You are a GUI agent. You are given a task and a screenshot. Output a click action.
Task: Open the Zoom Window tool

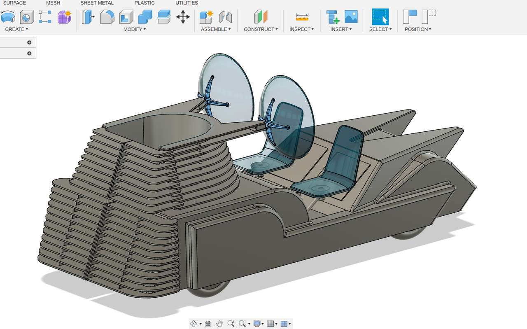(243, 323)
